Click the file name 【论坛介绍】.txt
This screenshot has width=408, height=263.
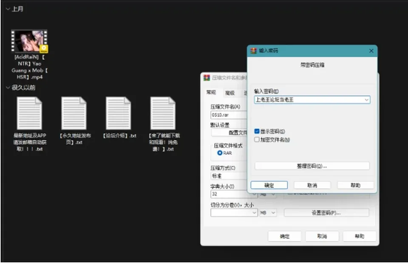click(119, 136)
